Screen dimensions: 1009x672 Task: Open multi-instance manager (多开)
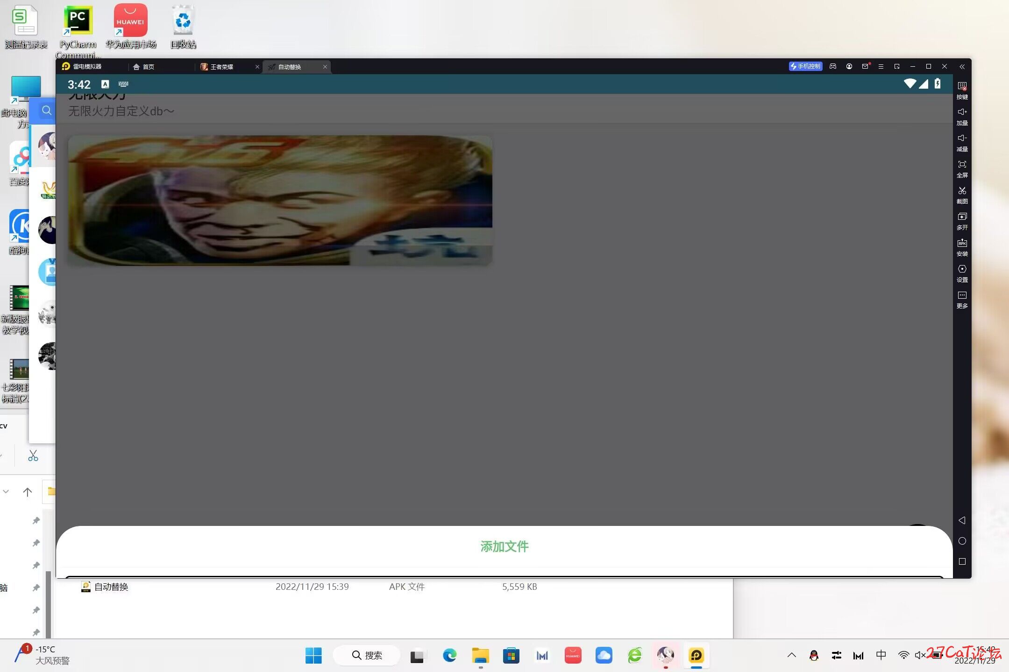coord(962,221)
